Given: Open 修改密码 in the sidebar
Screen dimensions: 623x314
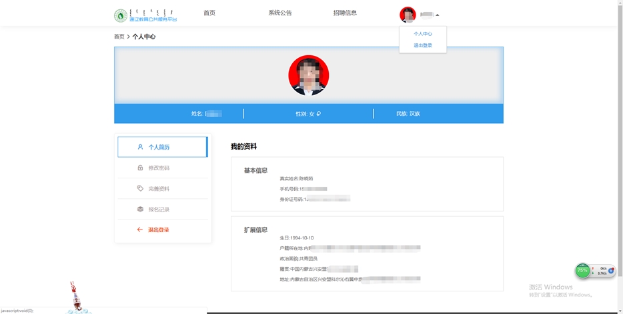Looking at the screenshot, I should [159, 168].
